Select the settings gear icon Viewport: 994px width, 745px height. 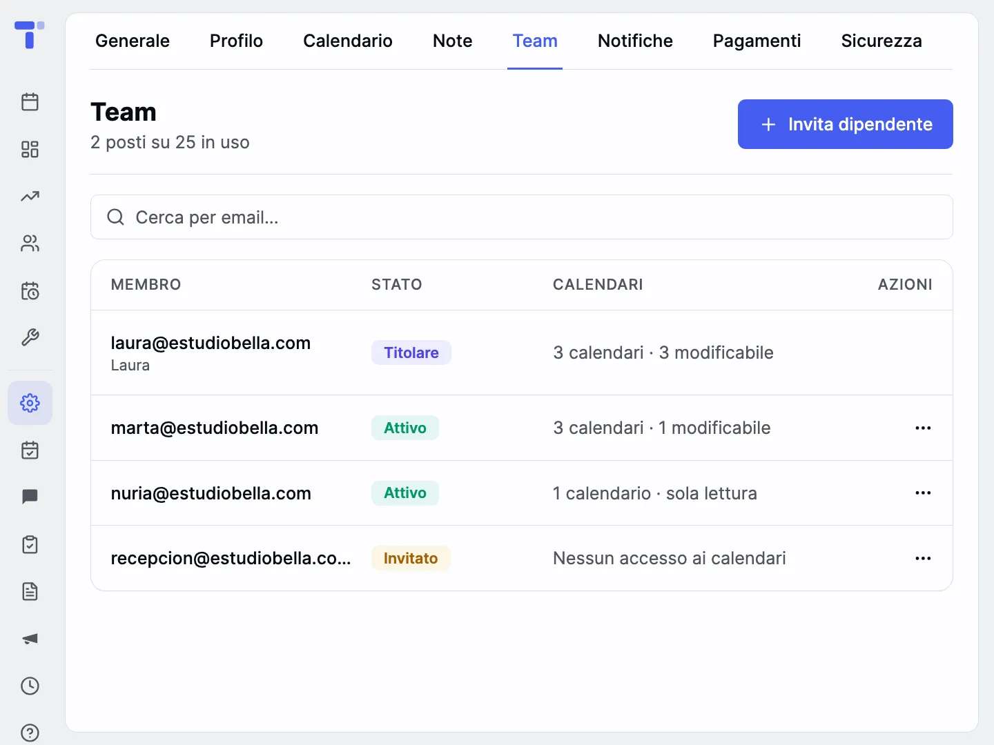click(x=30, y=403)
